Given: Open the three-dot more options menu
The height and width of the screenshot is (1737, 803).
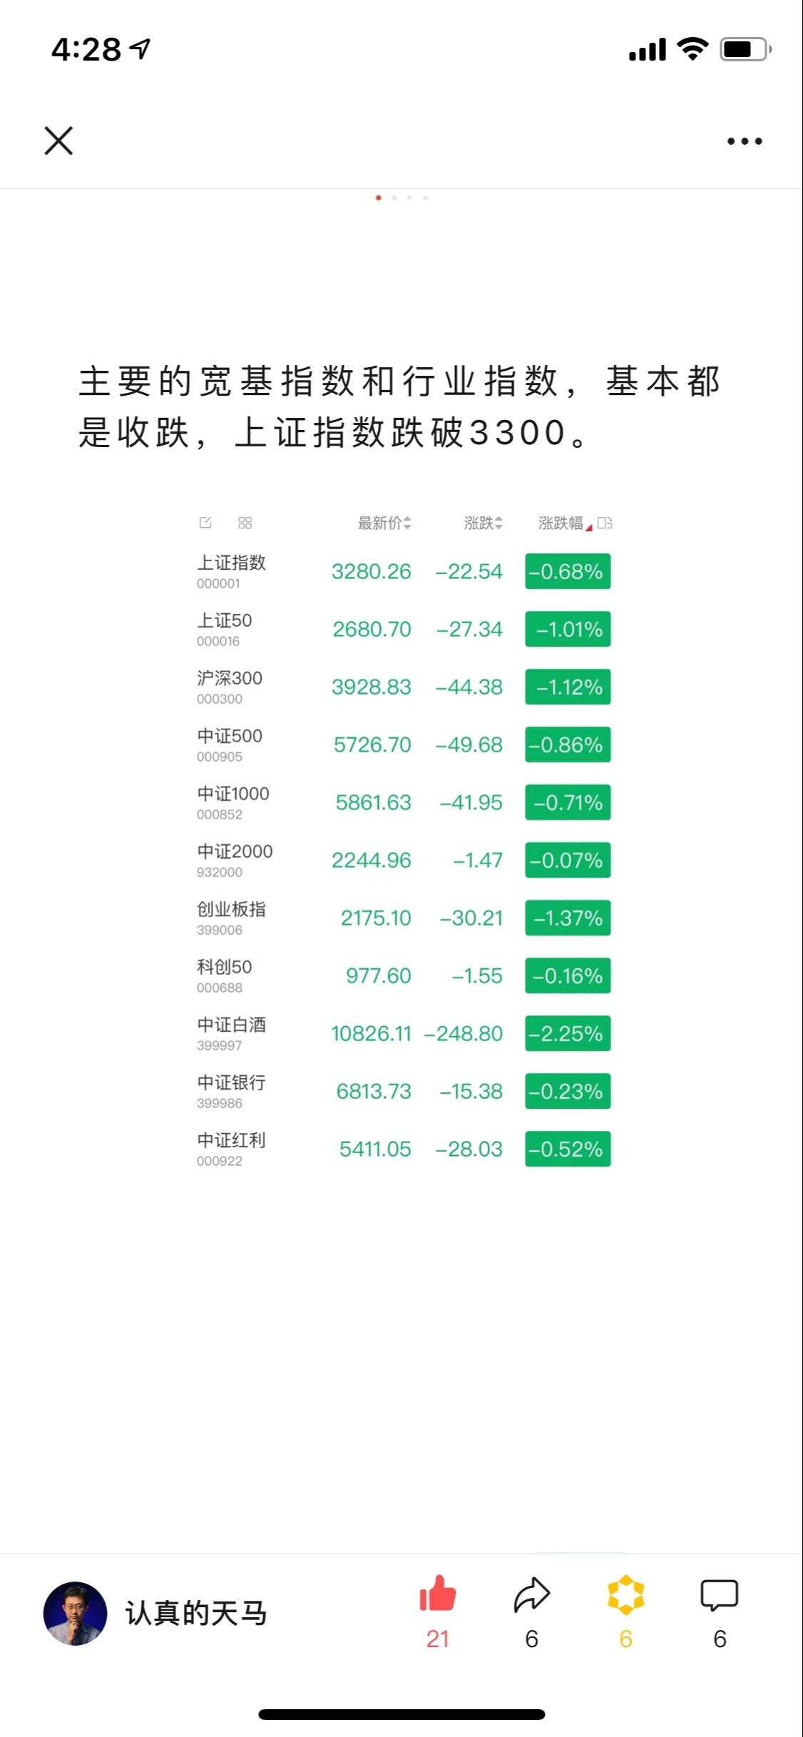Looking at the screenshot, I should pos(745,141).
